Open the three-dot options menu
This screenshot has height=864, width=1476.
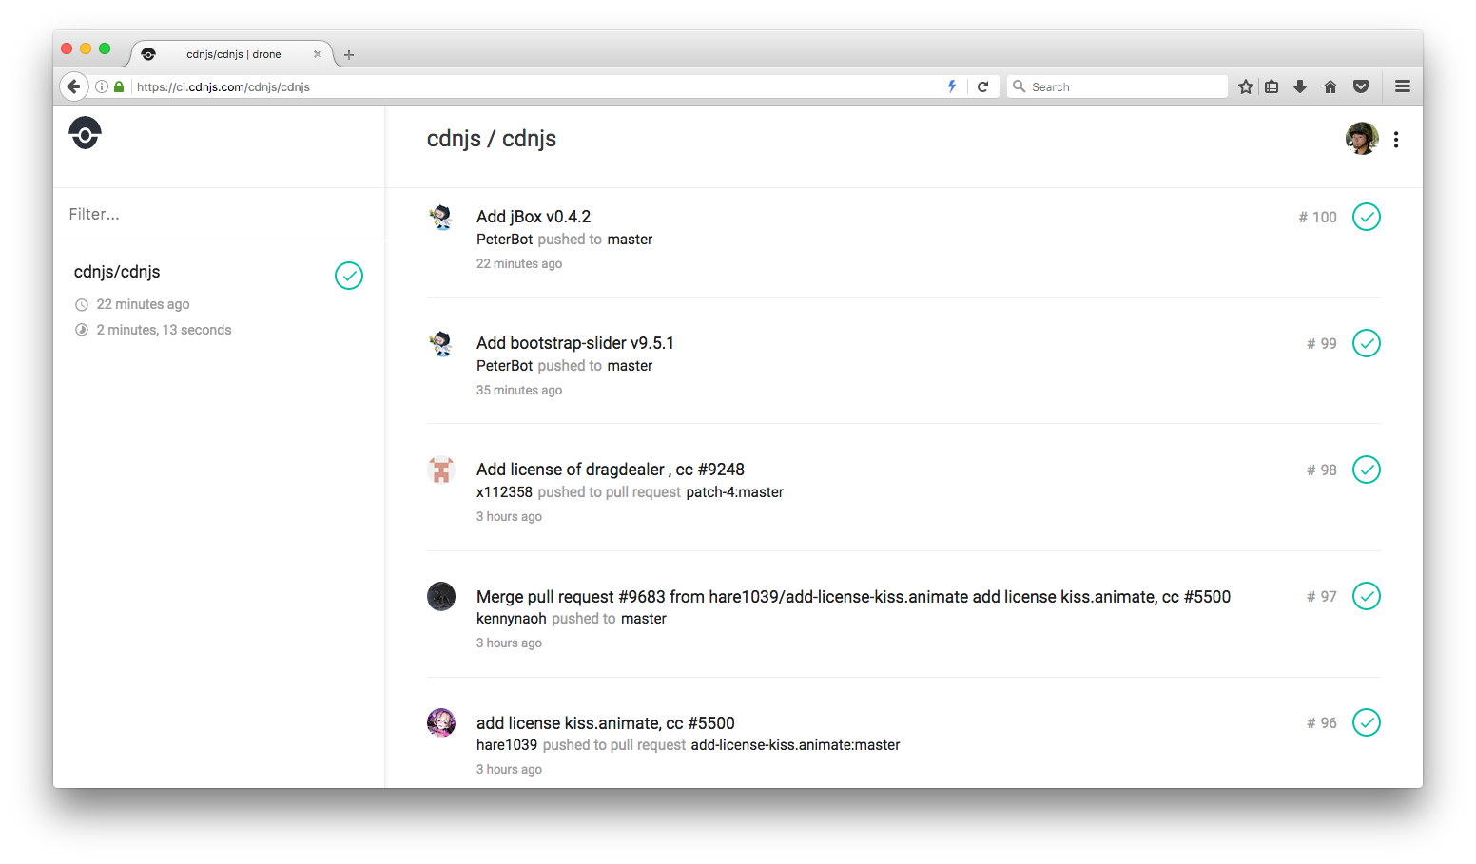point(1396,140)
